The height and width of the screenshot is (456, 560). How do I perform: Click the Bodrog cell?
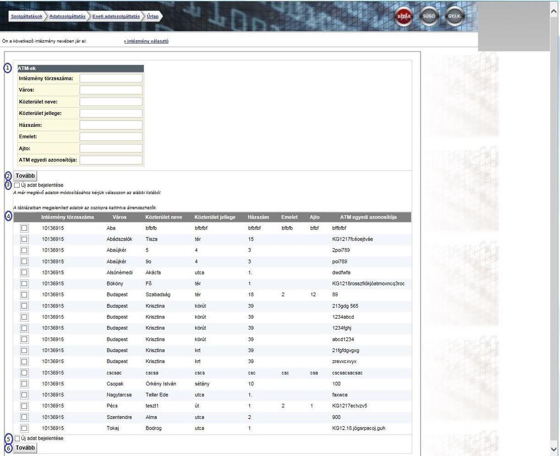154,428
